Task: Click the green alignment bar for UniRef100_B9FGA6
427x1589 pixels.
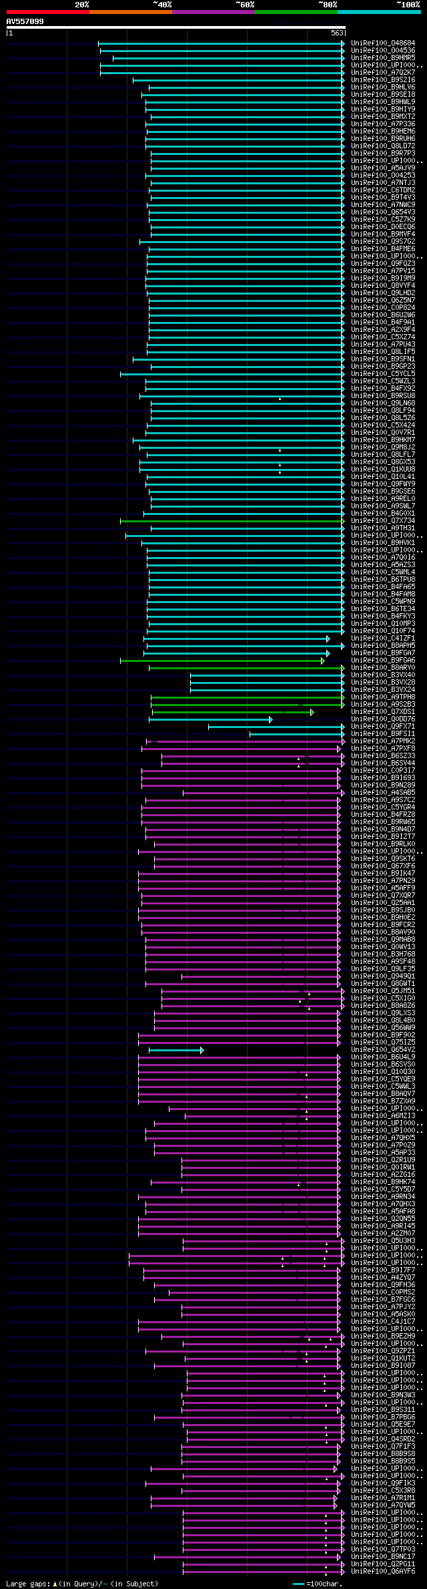Action: [x=222, y=661]
